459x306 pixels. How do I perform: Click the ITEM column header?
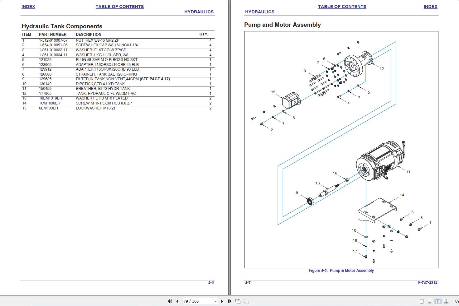coord(27,35)
